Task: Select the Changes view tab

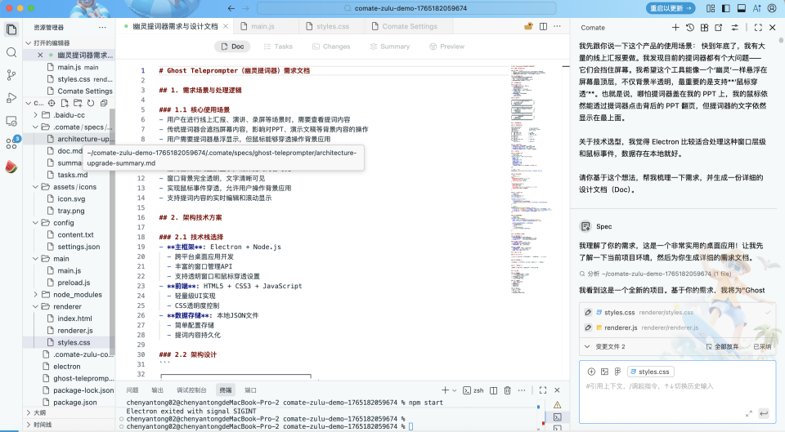Action: (331, 47)
